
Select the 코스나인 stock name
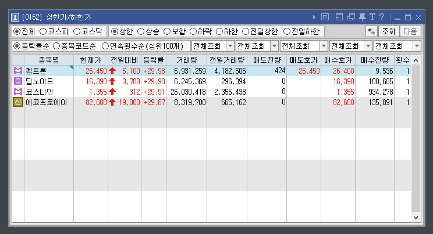(39, 92)
